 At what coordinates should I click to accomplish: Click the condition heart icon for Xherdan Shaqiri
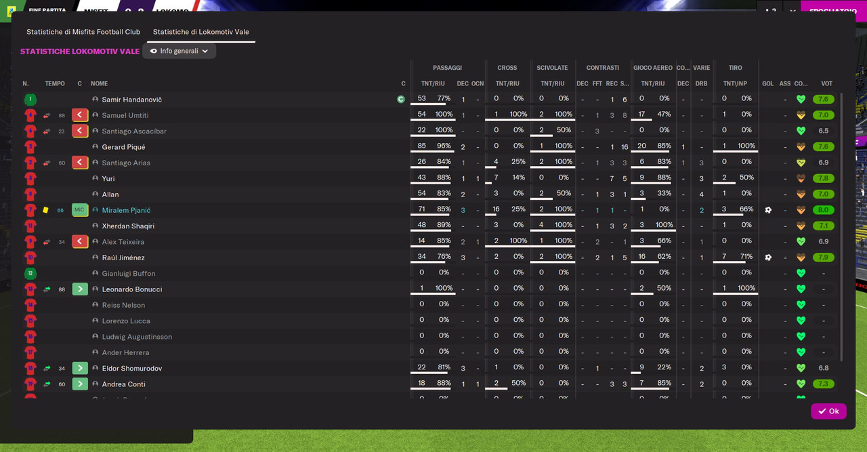(x=801, y=226)
